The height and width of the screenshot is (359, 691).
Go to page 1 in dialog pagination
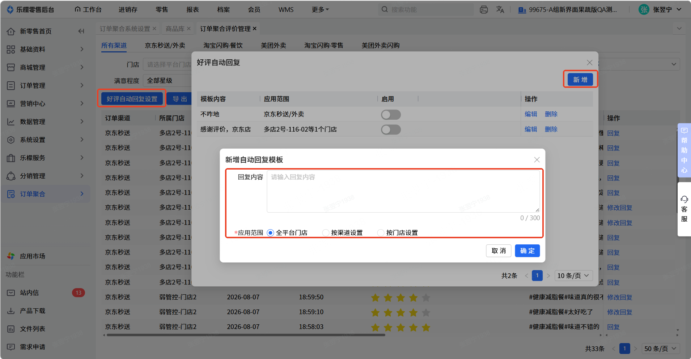[x=537, y=276]
